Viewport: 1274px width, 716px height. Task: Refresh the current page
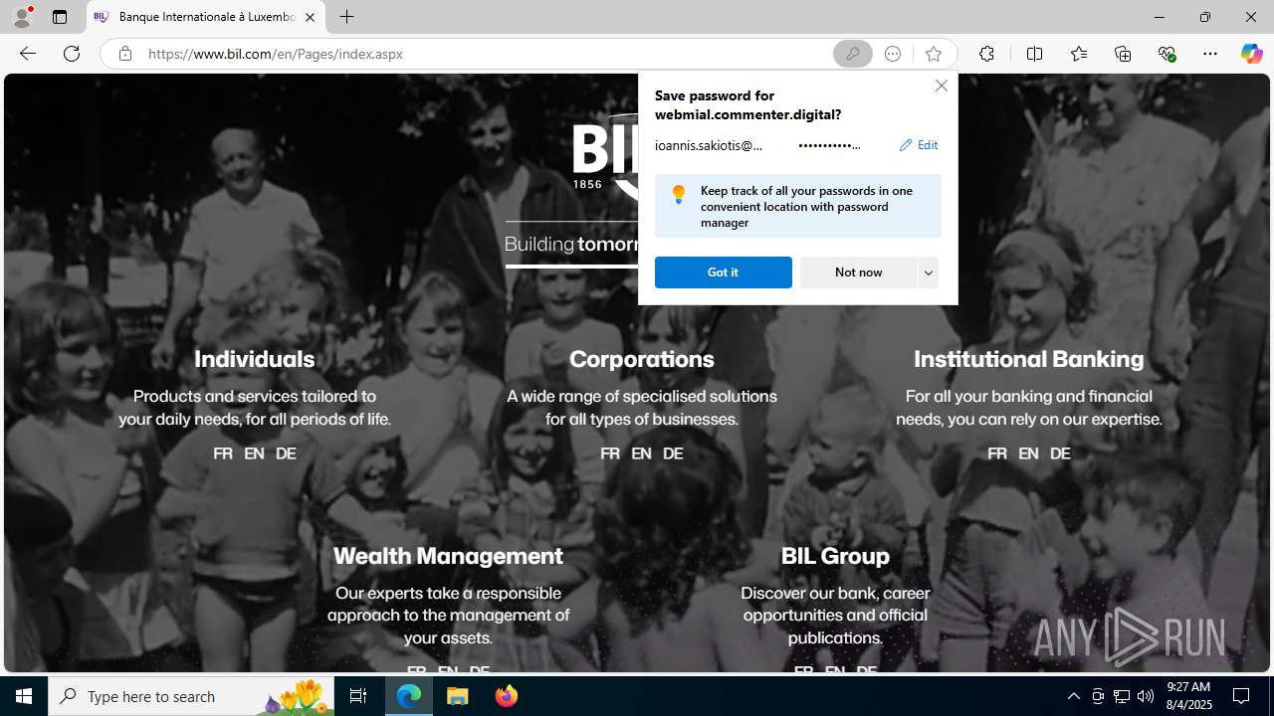point(72,54)
